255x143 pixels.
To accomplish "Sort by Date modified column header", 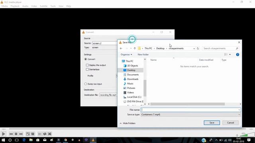I will click(206, 60).
